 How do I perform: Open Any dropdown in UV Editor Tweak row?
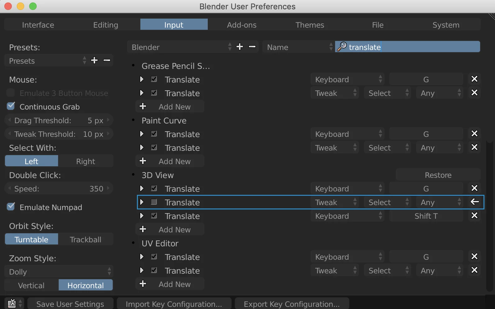440,270
